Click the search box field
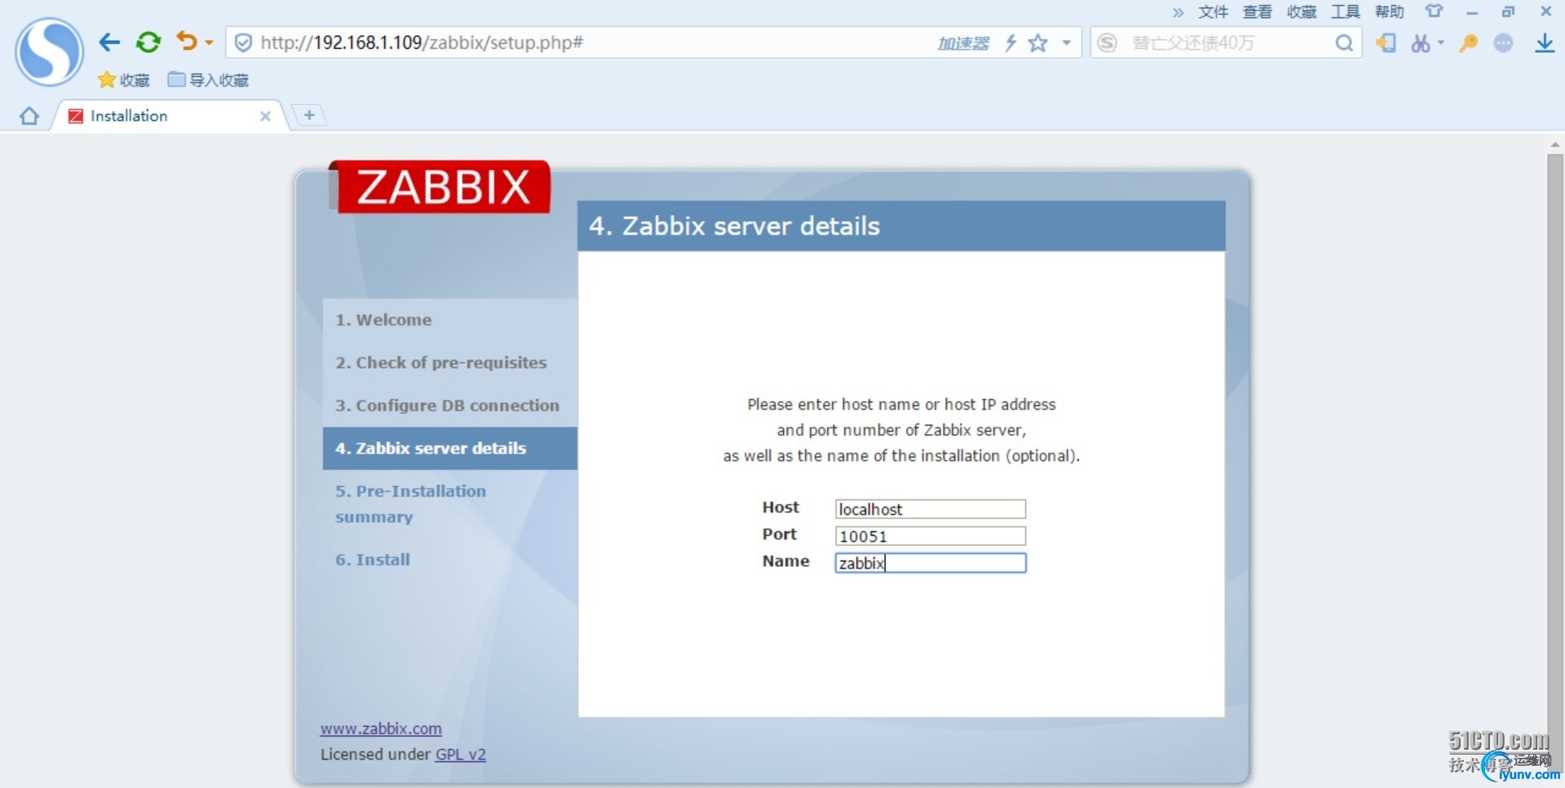The height and width of the screenshot is (788, 1565). [x=1227, y=42]
